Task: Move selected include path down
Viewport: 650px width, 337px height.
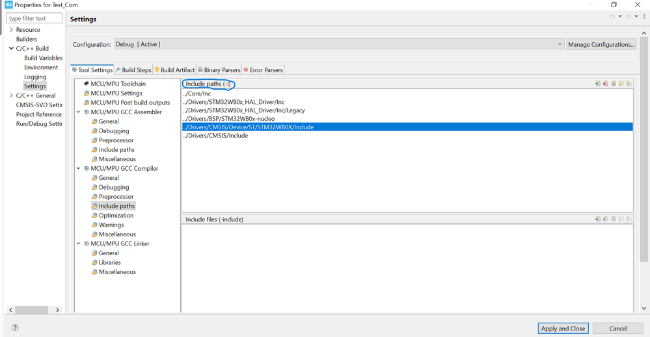Action: [629, 84]
